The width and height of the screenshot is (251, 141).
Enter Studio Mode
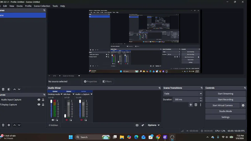225,111
